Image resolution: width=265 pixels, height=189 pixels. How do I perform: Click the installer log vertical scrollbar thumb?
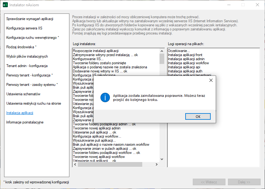(162, 59)
